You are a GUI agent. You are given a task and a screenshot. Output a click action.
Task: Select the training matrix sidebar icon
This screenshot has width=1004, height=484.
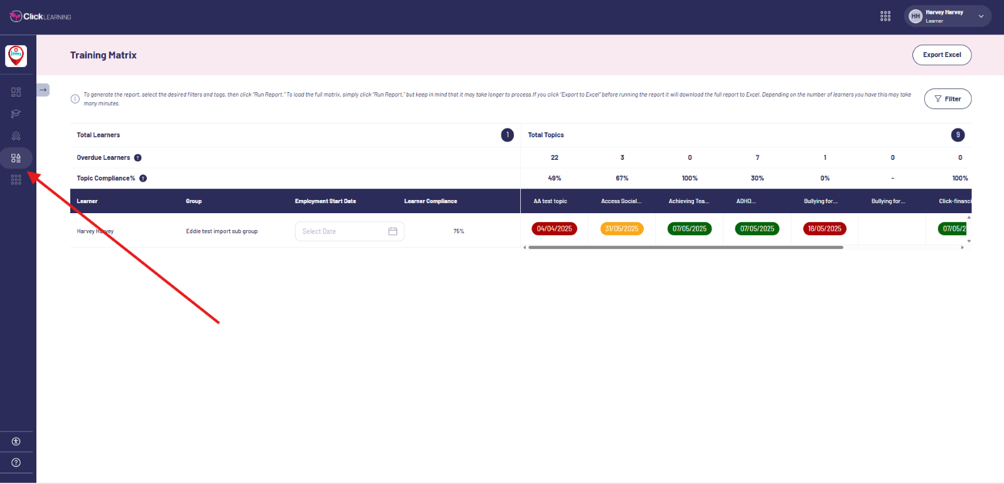coord(16,158)
